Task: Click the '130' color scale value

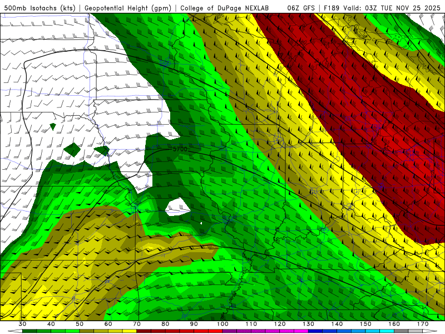Action: point(308,324)
